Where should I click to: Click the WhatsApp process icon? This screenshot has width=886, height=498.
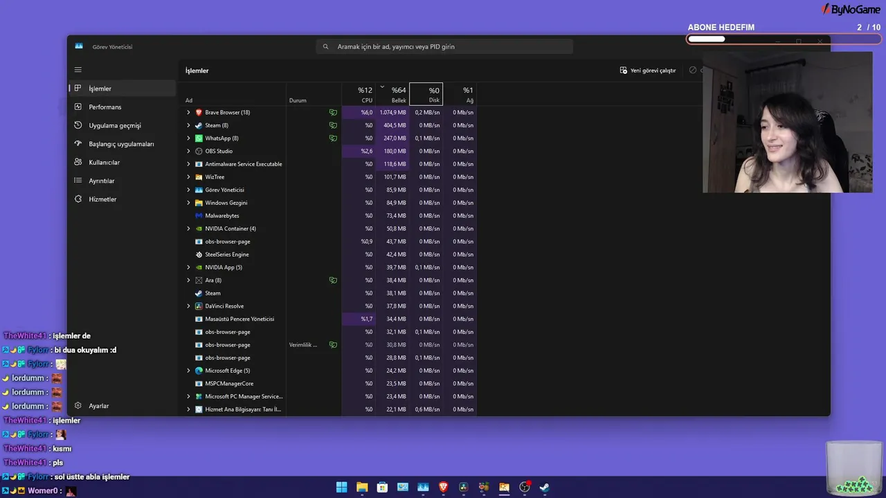(199, 138)
